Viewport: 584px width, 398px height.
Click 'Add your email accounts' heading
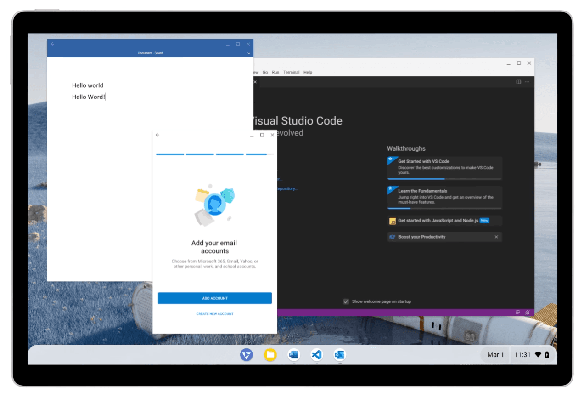(x=214, y=247)
